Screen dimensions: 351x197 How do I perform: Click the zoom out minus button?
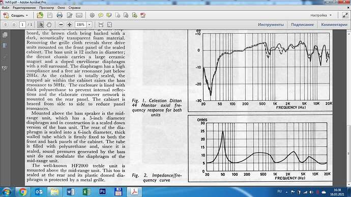click(61, 24)
